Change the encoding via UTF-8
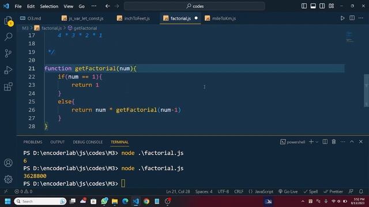 [x=223, y=191]
